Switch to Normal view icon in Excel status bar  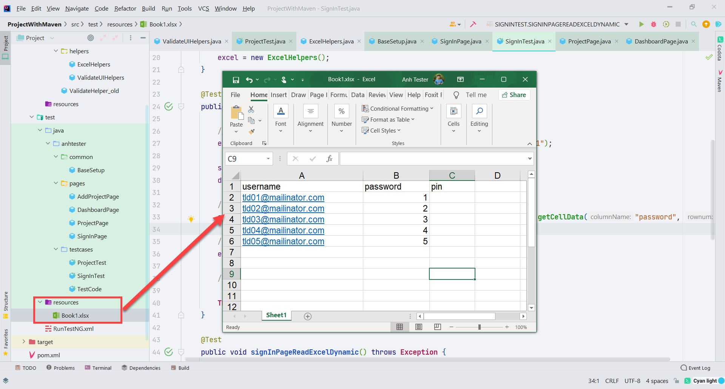[x=400, y=327]
